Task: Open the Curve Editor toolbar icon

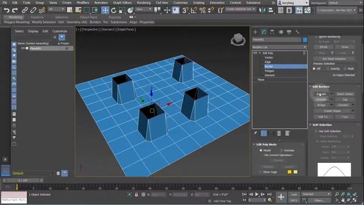Action: pos(307,10)
